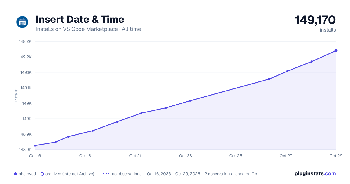The width and height of the screenshot is (350, 184).
Task: Click the 'no observations' dashed line legend icon
Action: pyautogui.click(x=106, y=174)
